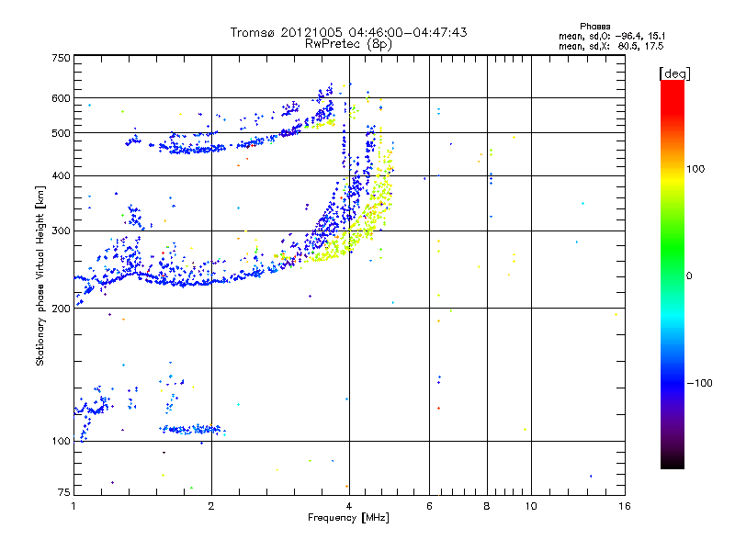Click the 'Frequency [MHz]' axis label
735x551 pixels.
(348, 518)
